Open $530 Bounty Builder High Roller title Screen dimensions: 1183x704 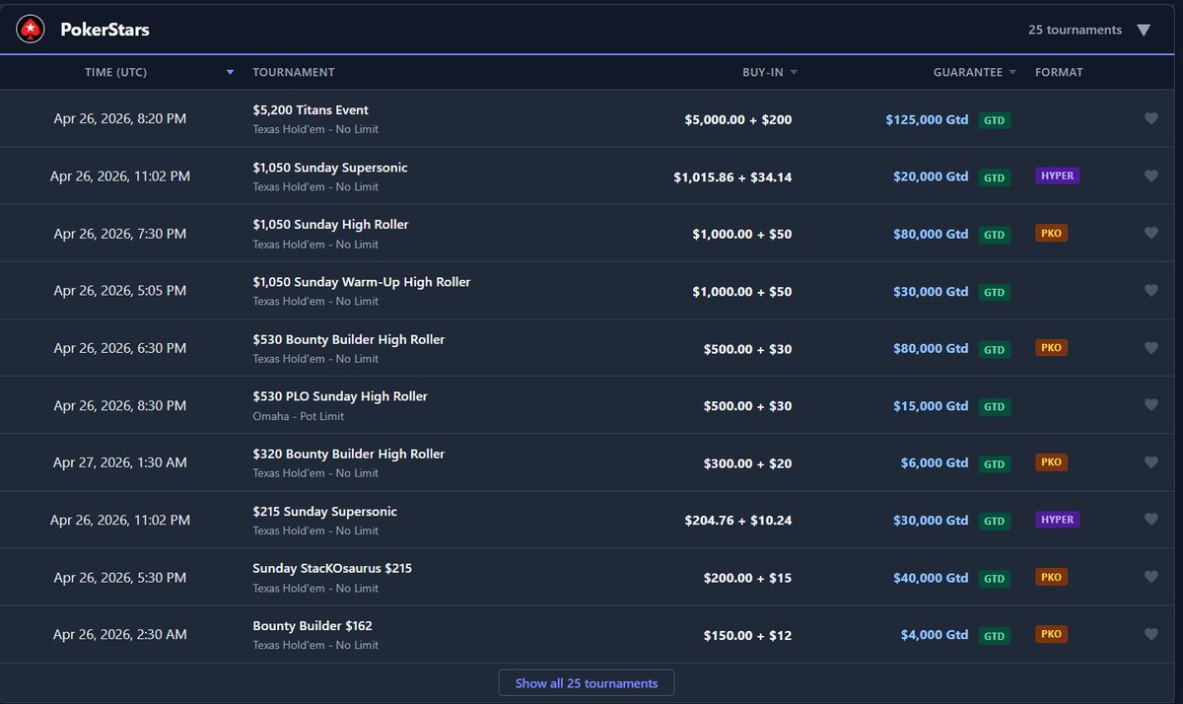tap(349, 339)
